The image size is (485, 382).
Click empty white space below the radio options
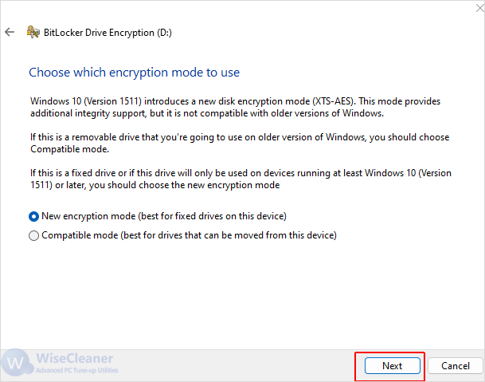[x=241, y=294]
